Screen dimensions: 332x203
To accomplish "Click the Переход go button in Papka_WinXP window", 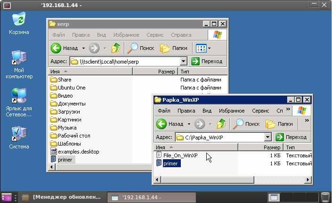I will (291, 137).
